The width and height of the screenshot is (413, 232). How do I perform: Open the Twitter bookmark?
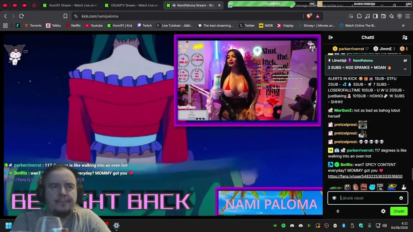point(247,25)
